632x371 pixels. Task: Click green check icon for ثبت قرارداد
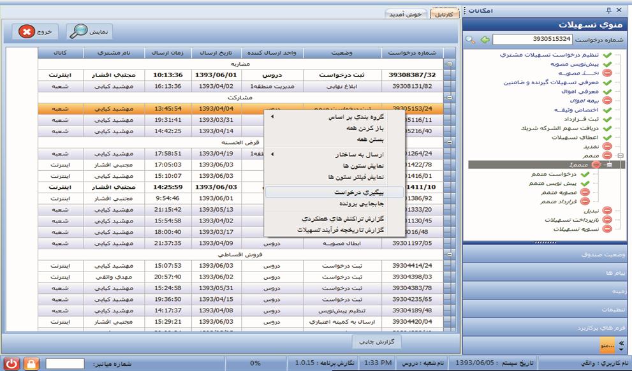pyautogui.click(x=607, y=119)
